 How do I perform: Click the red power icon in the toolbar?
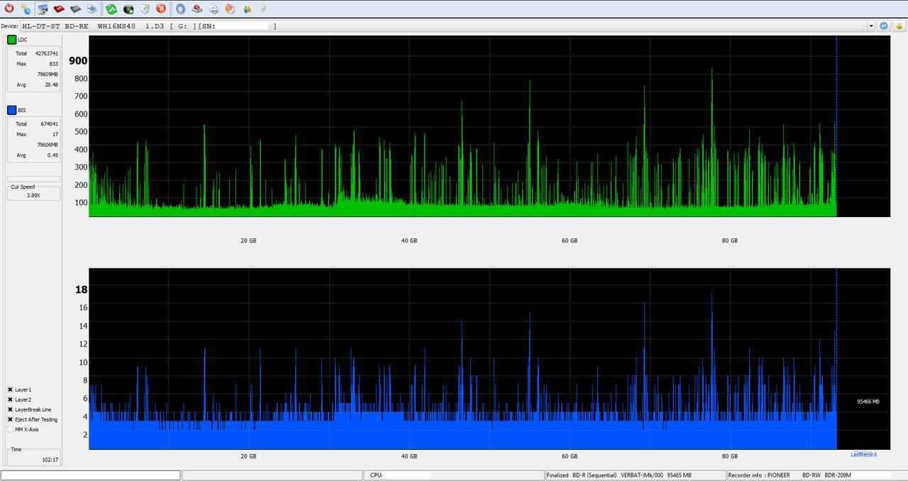pyautogui.click(x=9, y=9)
